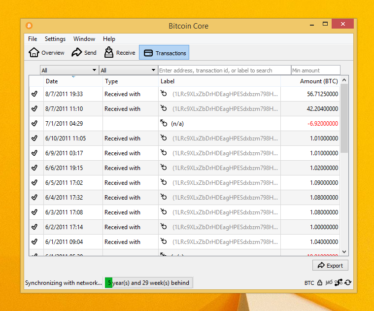Image resolution: width=374 pixels, height=311 pixels.
Task: Click the Min amount field
Action: [315, 70]
